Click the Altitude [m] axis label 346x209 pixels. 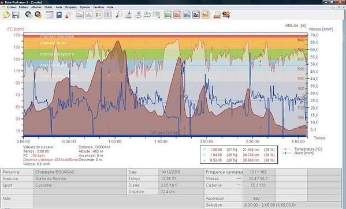tap(296, 25)
